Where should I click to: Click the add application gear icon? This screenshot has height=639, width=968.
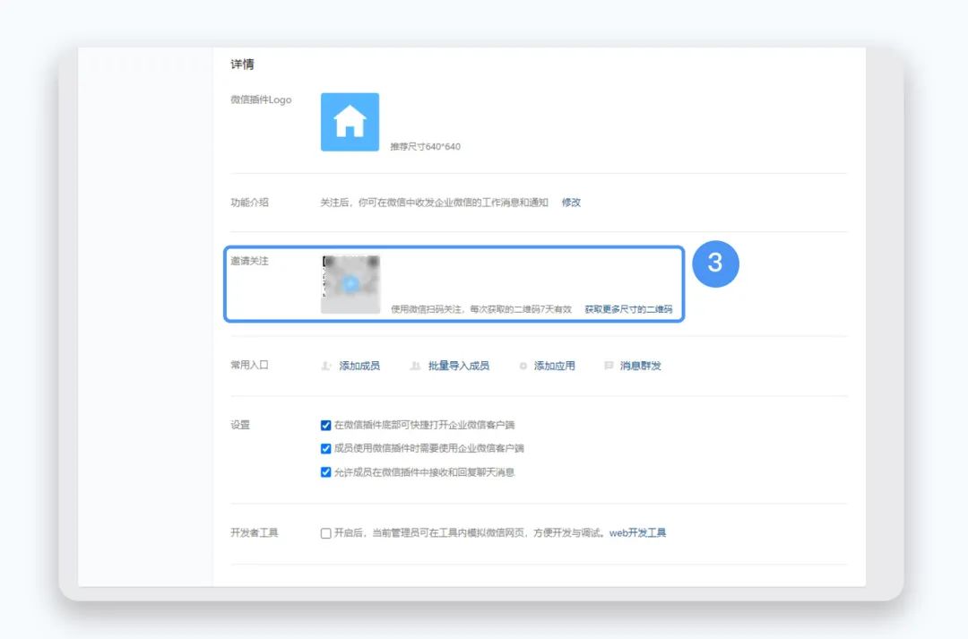coord(523,367)
